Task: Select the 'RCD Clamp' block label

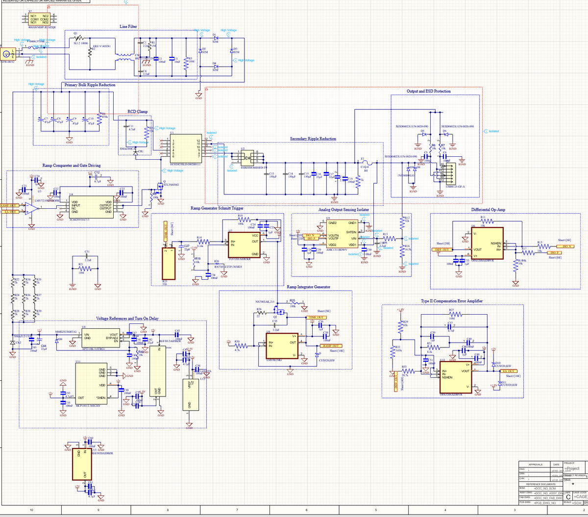Action: coord(137,112)
